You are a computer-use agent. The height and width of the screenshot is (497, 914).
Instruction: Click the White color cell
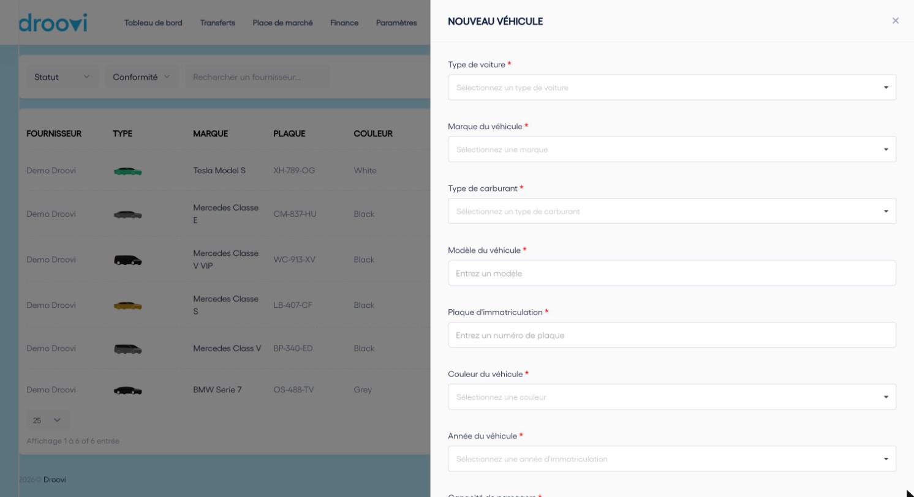[365, 170]
